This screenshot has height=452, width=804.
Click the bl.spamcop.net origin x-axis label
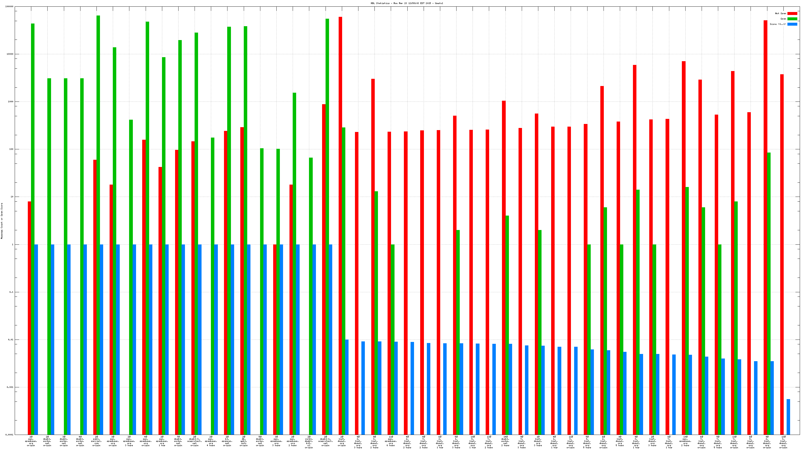click(x=227, y=441)
